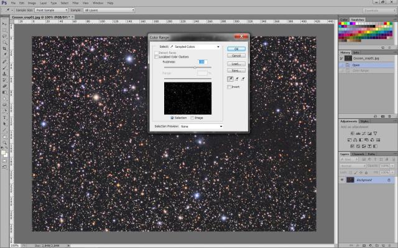Expand the Sample Size Point Sample dropdown
Viewport: 398px width, 248px height.
(51, 11)
